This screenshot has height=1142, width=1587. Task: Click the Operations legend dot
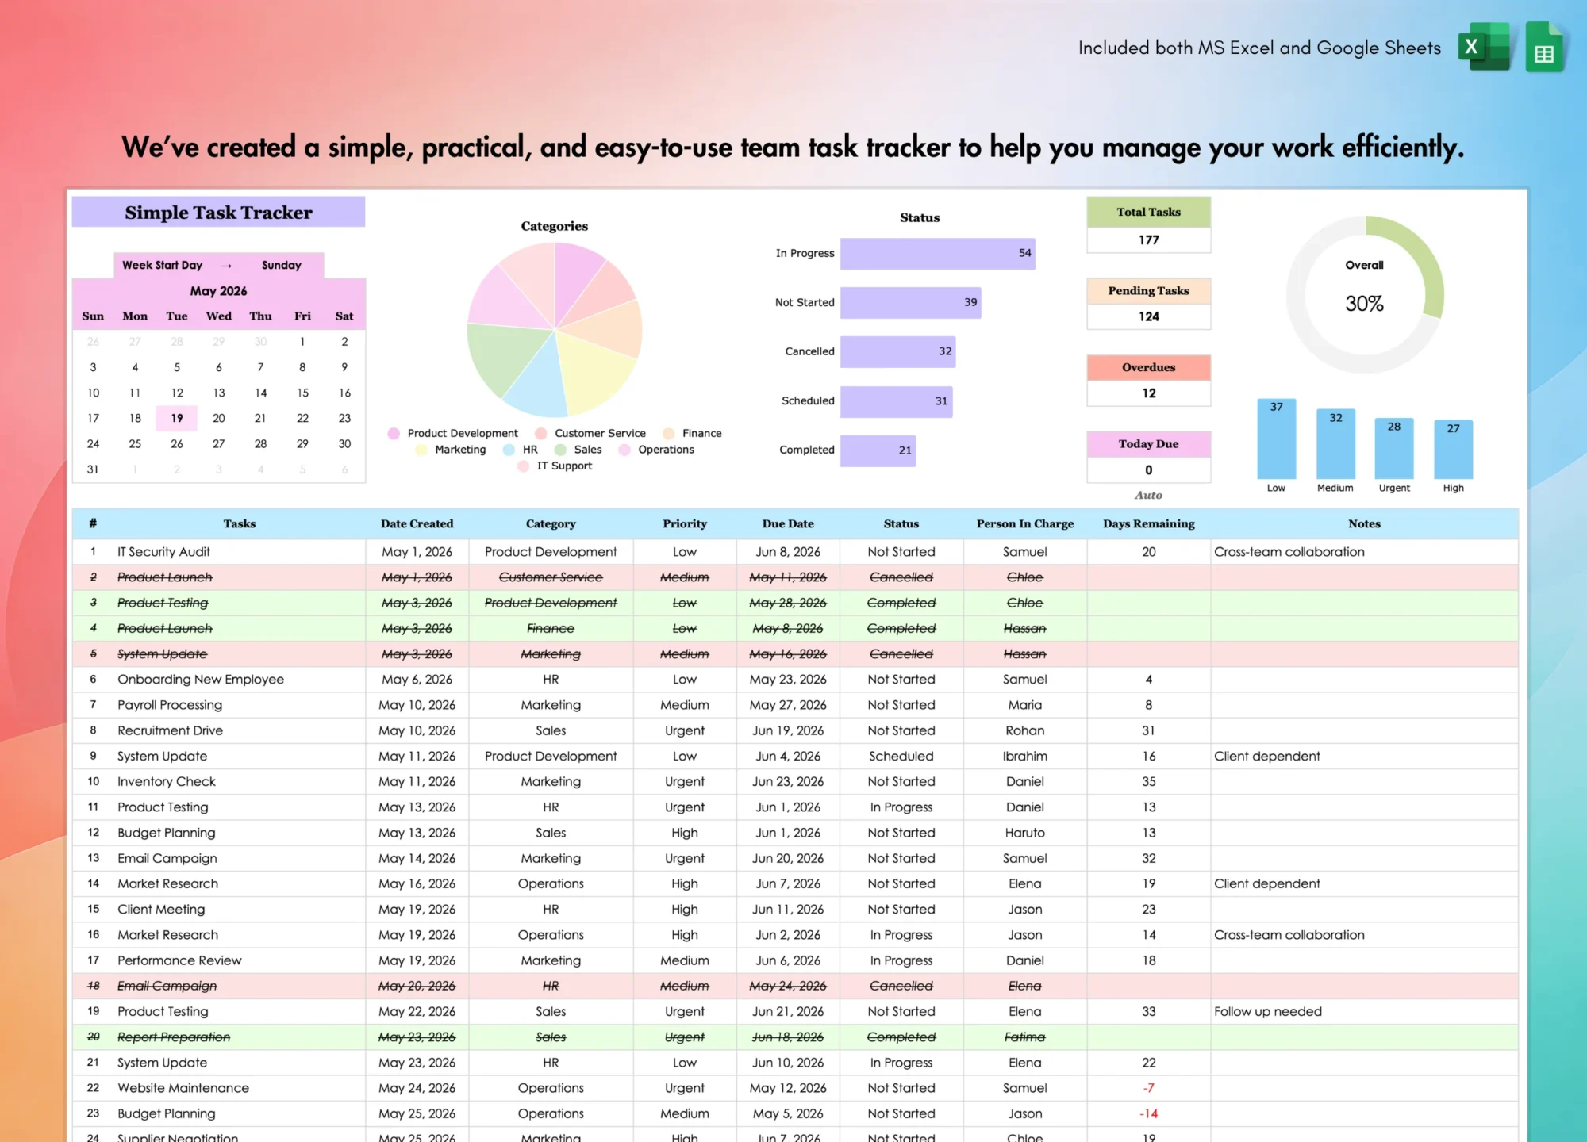point(624,450)
